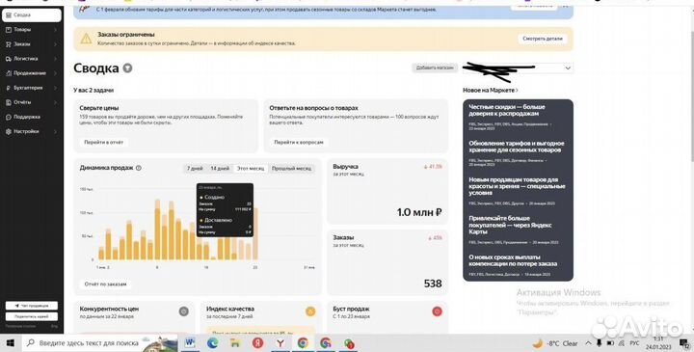Click the info icon next to Динамика продаж

tap(139, 168)
